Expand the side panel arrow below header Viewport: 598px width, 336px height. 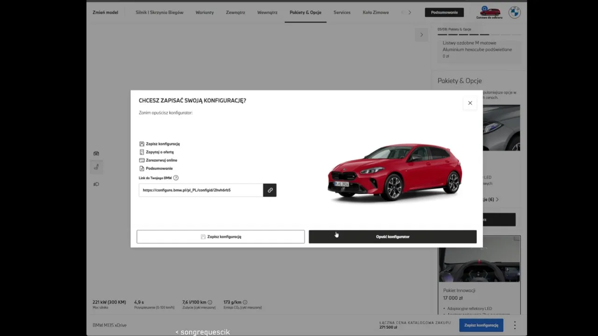[x=421, y=35]
